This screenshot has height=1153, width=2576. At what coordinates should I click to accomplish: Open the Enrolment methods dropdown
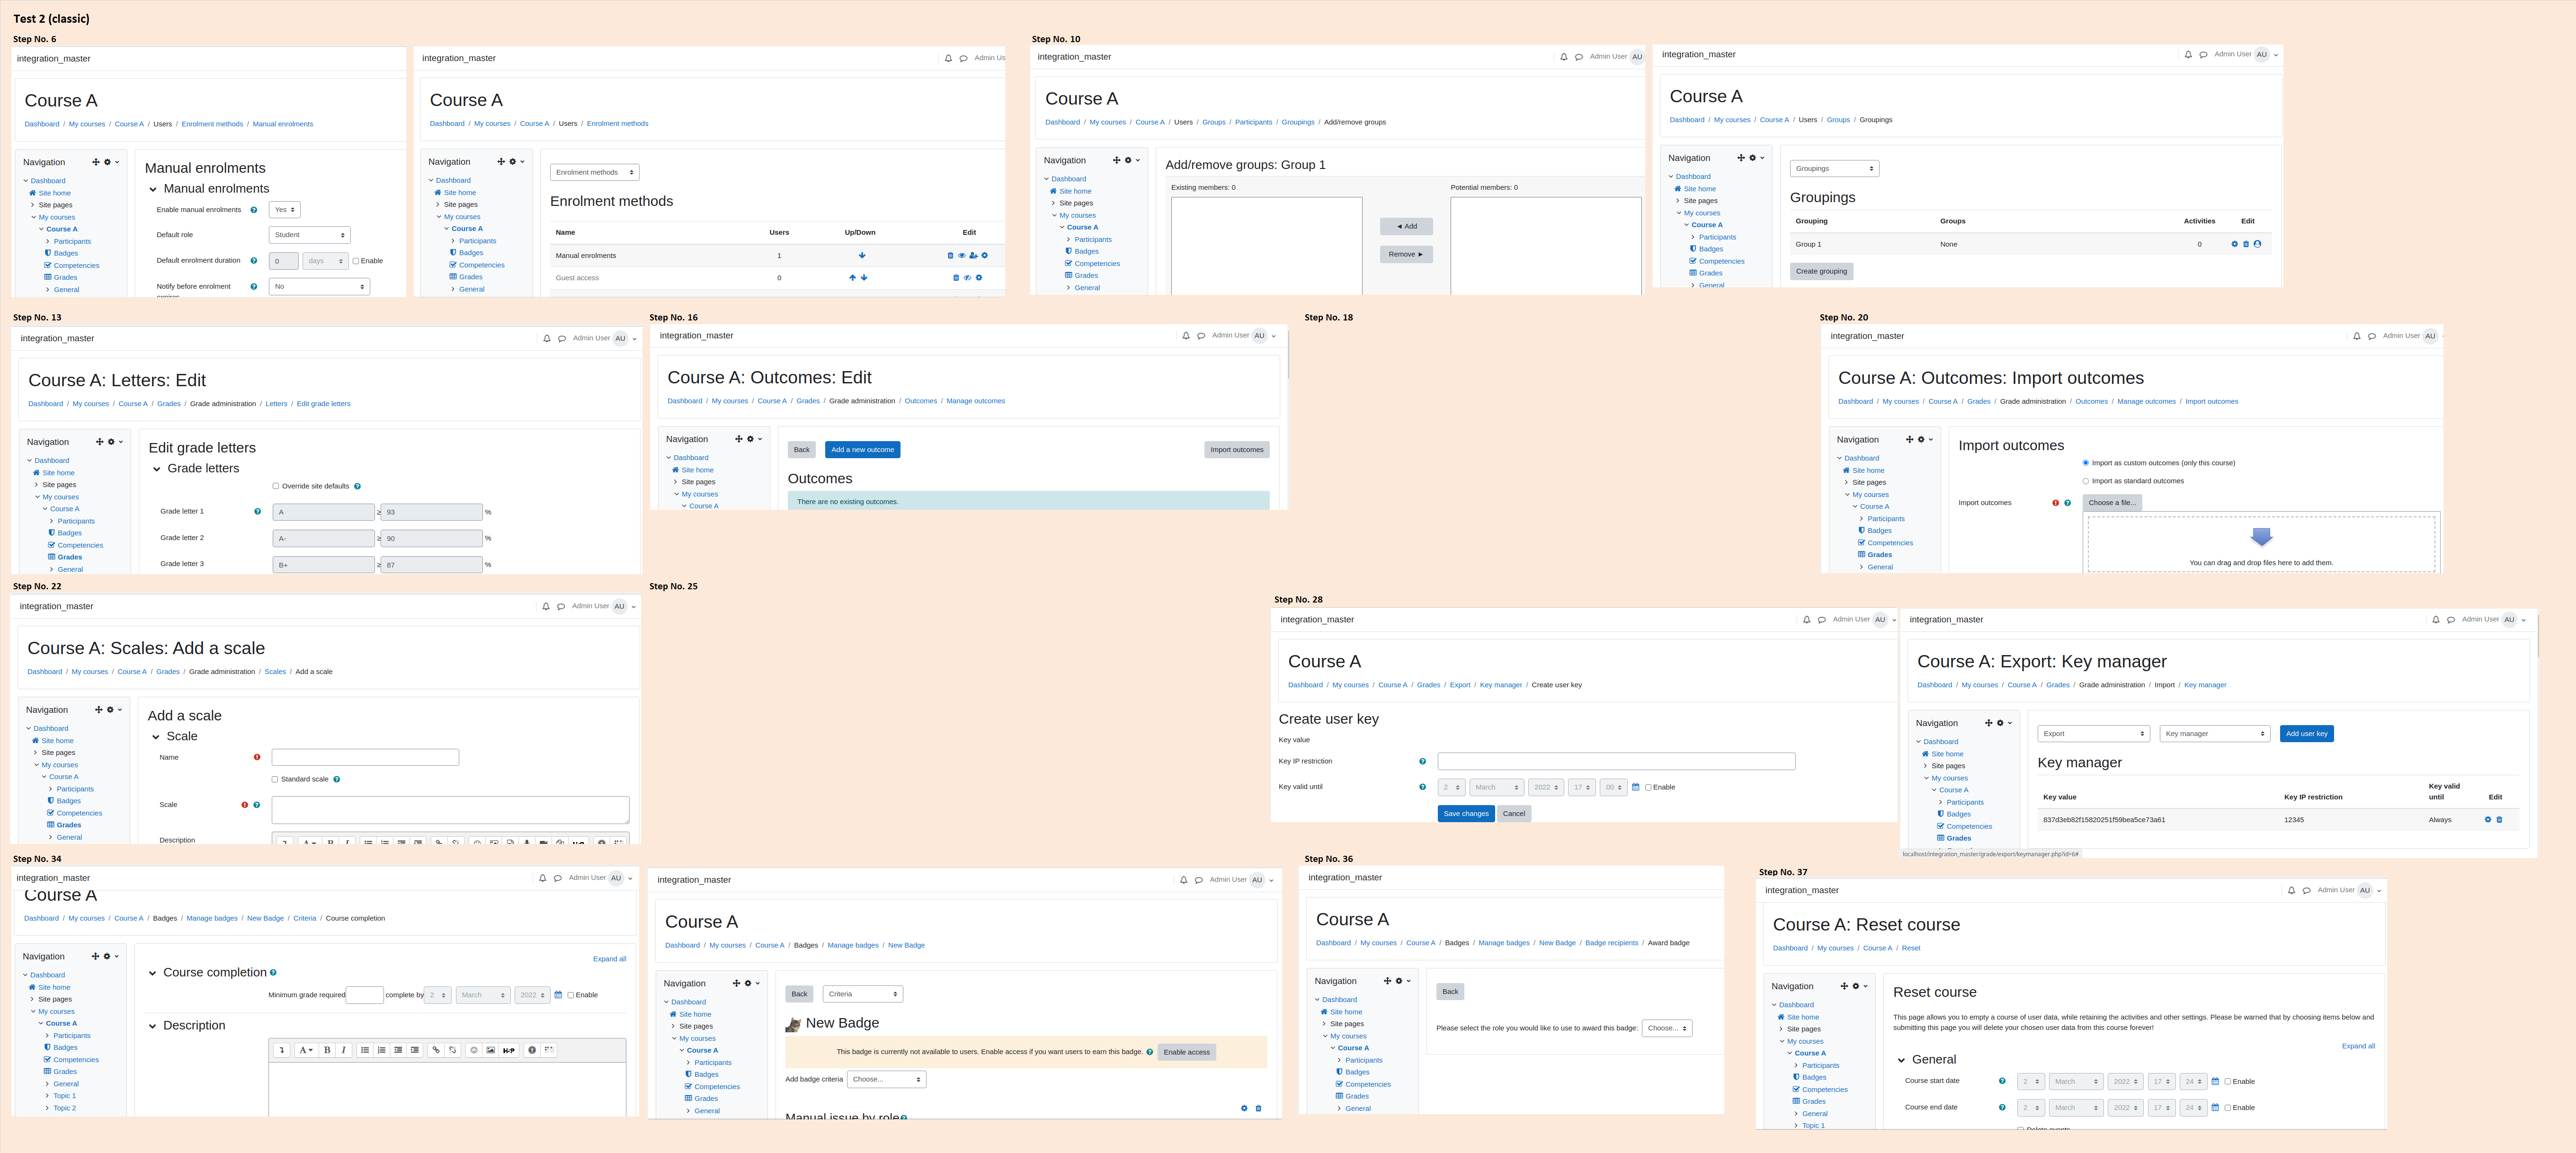594,172
